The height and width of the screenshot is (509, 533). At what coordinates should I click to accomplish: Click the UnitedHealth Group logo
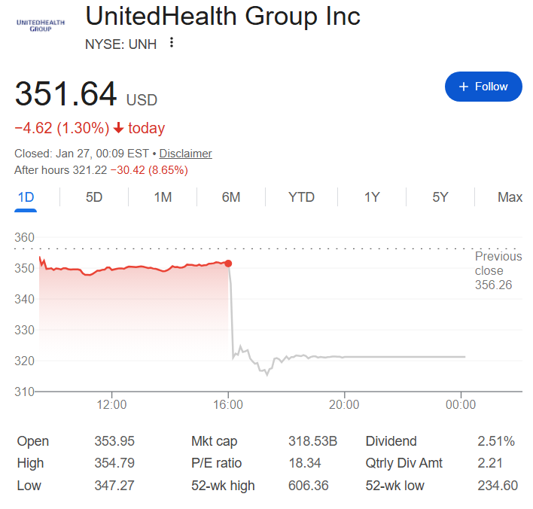click(x=41, y=24)
